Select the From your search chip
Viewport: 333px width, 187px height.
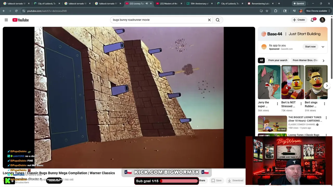pos(278,60)
